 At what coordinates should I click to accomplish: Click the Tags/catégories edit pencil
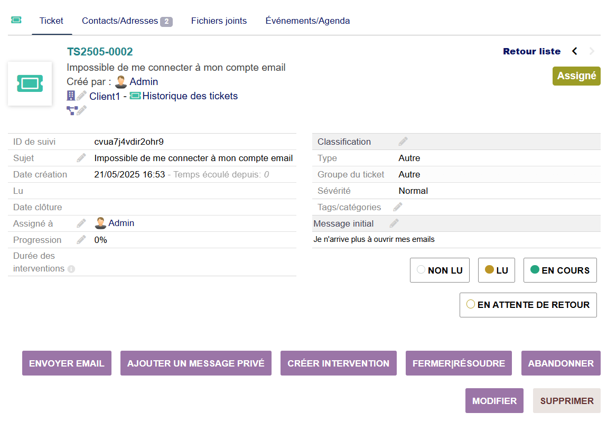[398, 207]
